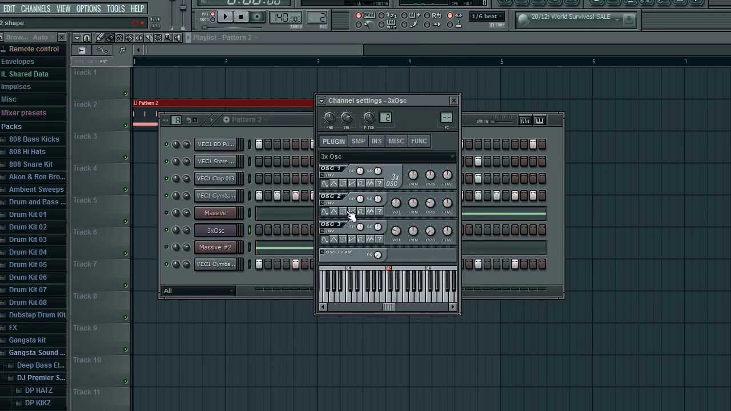731x411 pixels.
Task: Select the 3xOsc channel button
Action: click(215, 231)
